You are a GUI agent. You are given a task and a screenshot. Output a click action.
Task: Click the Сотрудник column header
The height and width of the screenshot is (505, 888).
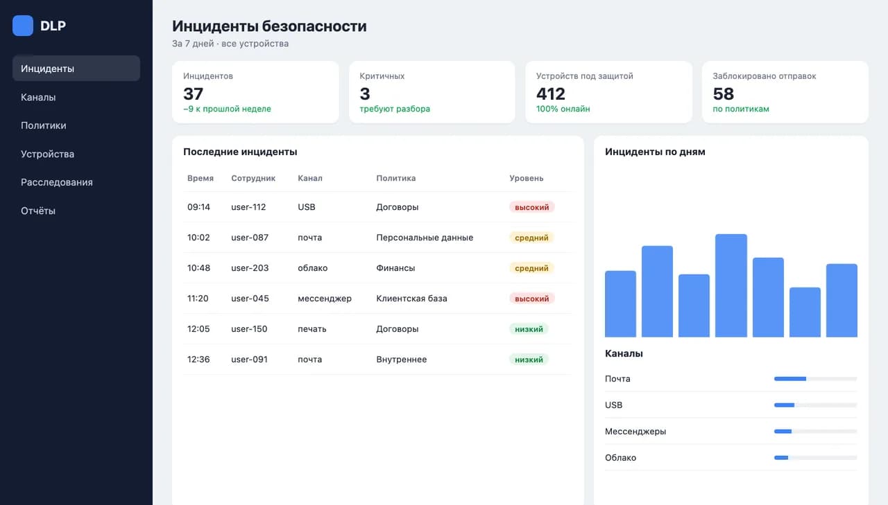[253, 178]
